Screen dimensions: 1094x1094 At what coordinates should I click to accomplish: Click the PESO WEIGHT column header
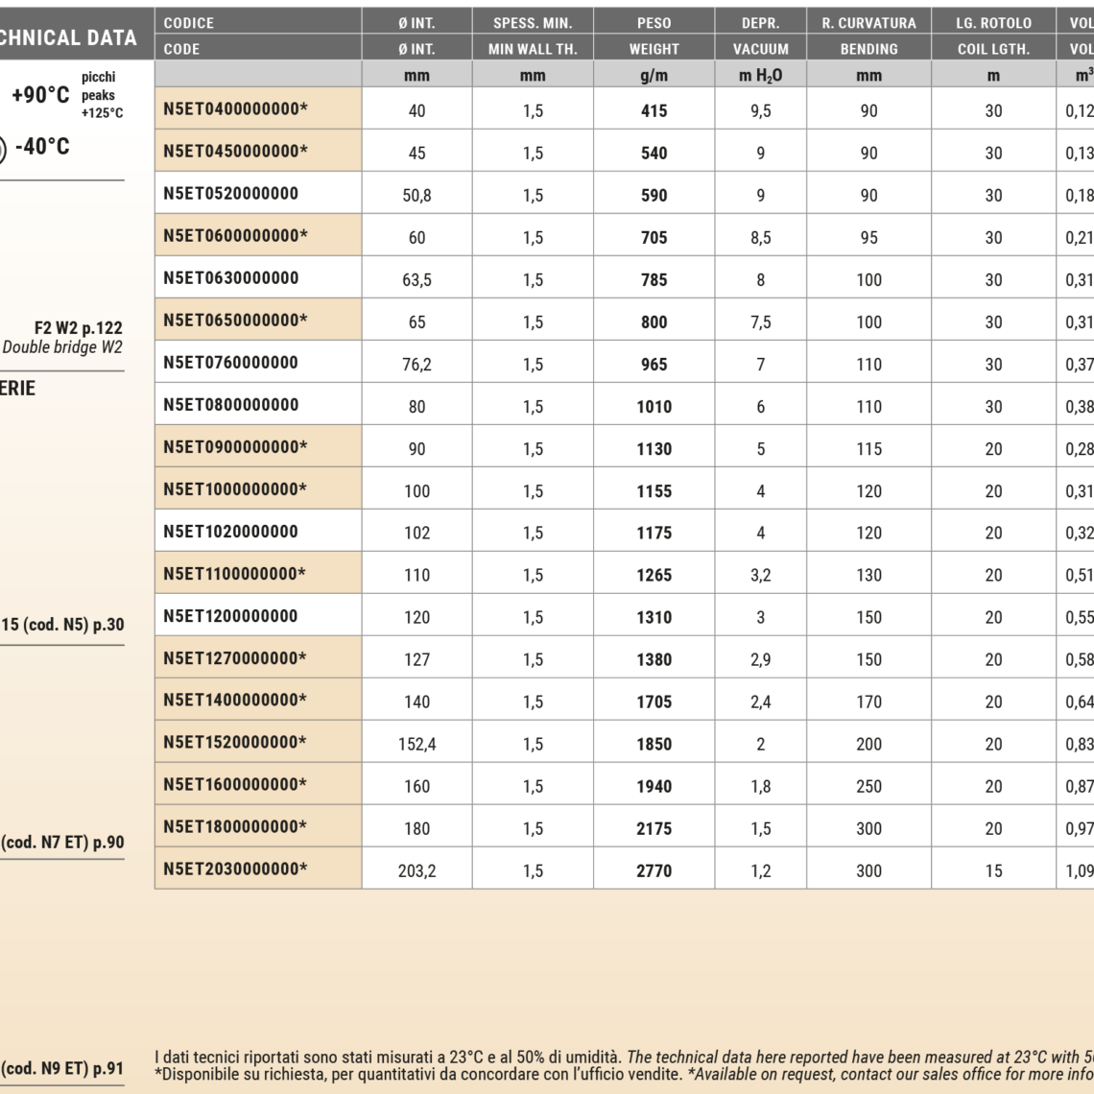654,36
